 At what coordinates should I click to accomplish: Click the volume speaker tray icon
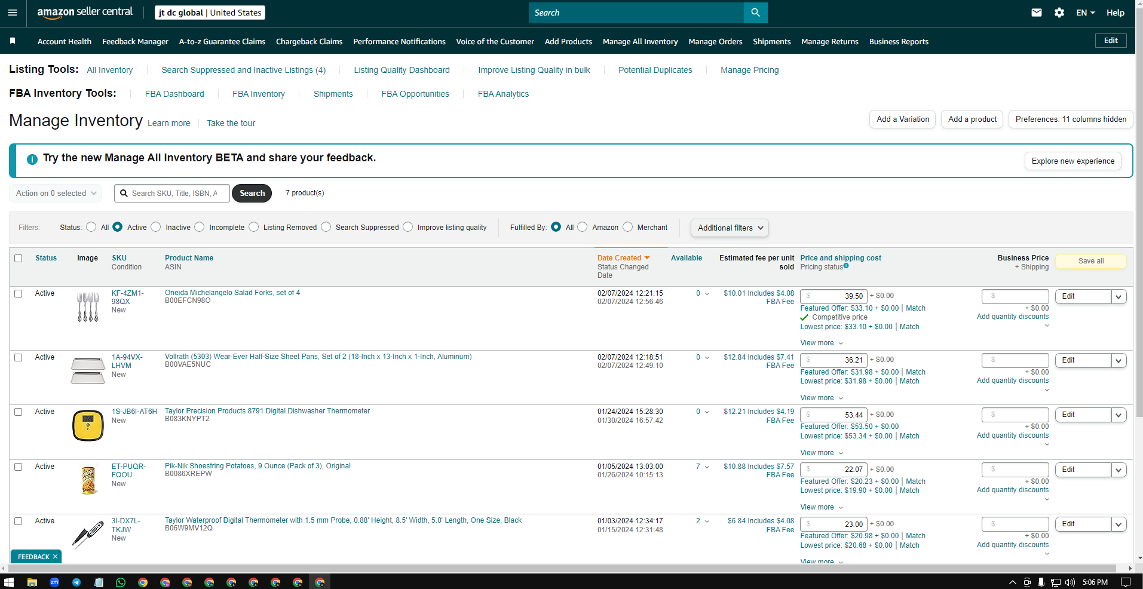click(1070, 582)
